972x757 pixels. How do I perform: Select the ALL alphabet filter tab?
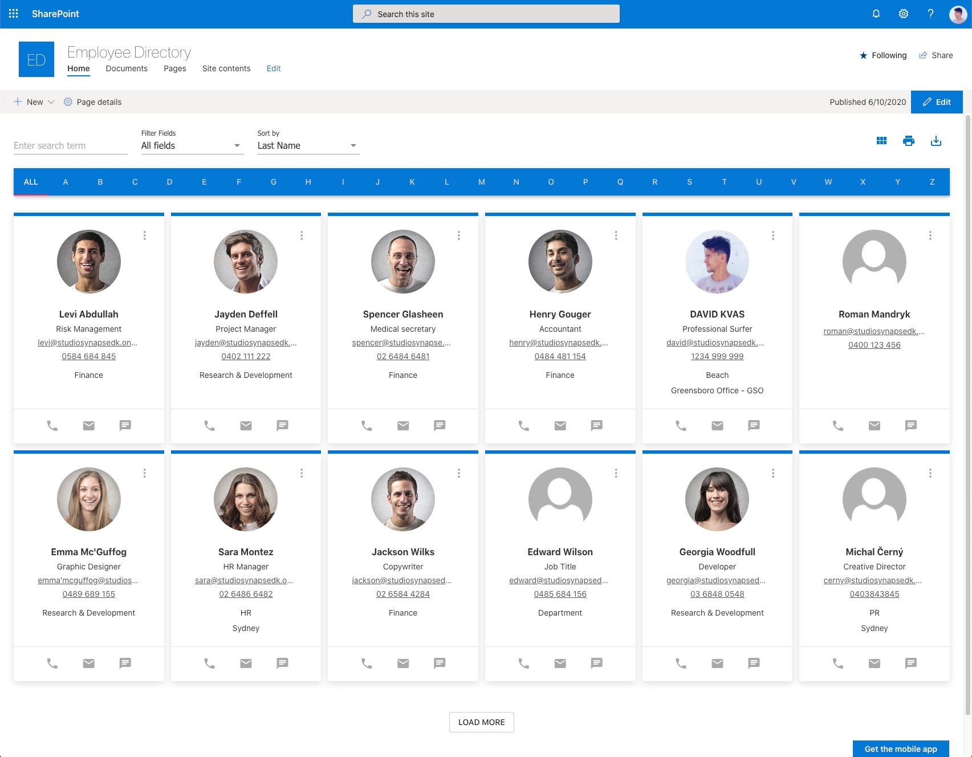click(31, 182)
